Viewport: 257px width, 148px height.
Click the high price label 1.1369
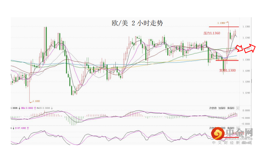click(x=221, y=23)
